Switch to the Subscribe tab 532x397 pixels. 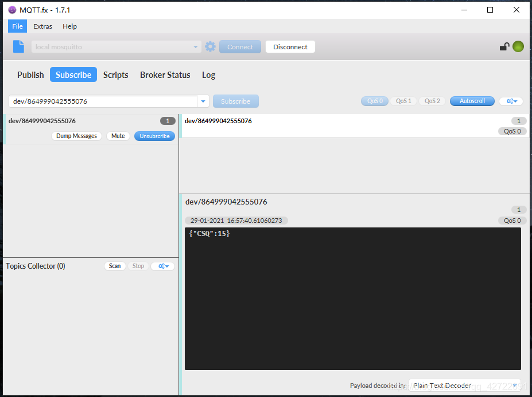coord(73,74)
